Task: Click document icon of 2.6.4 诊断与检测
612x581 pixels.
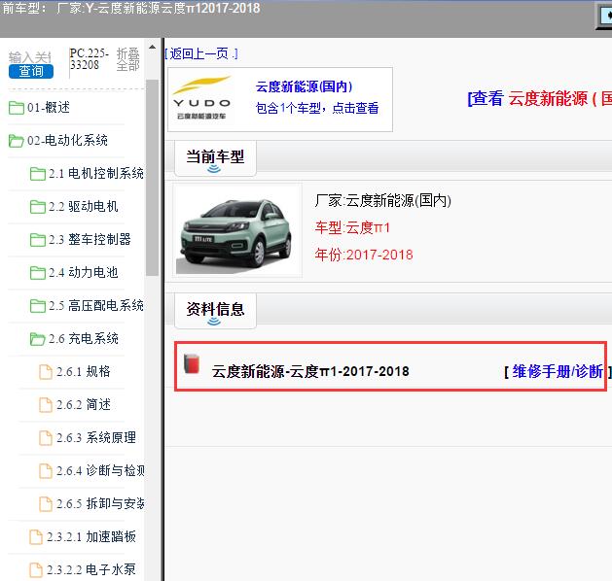Action: pyautogui.click(x=46, y=471)
